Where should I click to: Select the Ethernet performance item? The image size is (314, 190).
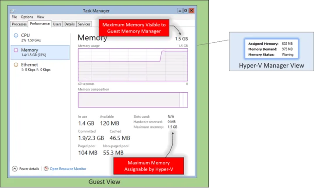(x=40, y=67)
